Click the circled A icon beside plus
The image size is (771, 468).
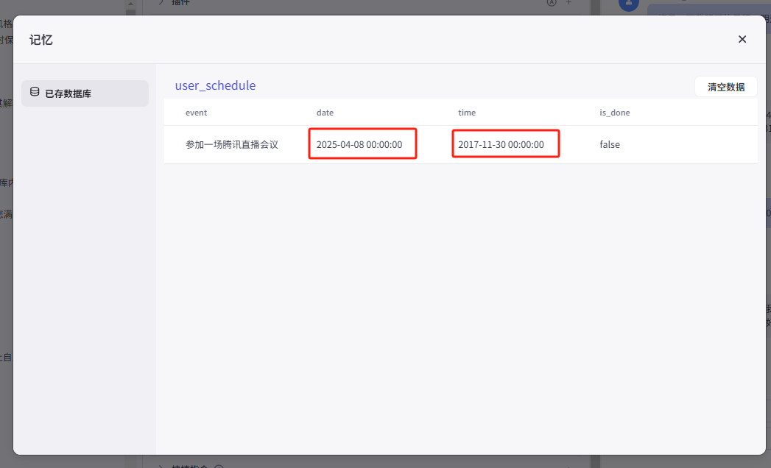point(551,3)
